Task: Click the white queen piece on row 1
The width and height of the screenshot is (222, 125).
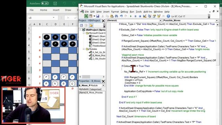Action: 72,84
